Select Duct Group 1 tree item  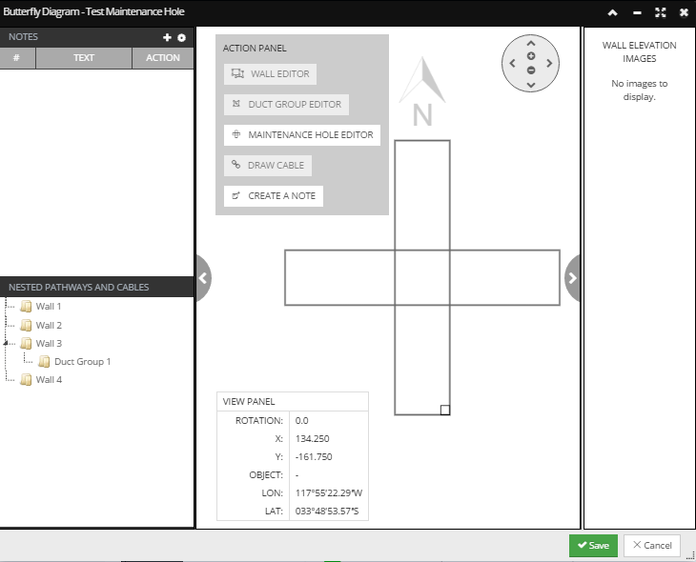click(x=83, y=362)
